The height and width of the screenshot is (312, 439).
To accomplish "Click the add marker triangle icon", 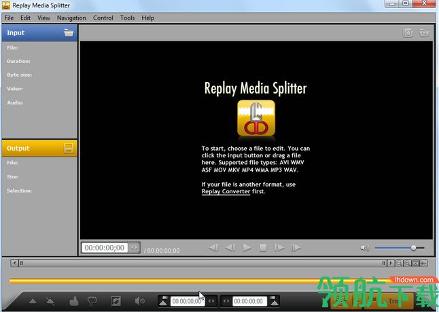I will [33, 301].
